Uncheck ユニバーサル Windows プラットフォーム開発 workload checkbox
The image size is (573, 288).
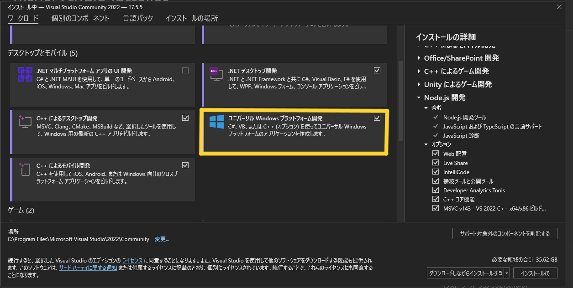[377, 118]
